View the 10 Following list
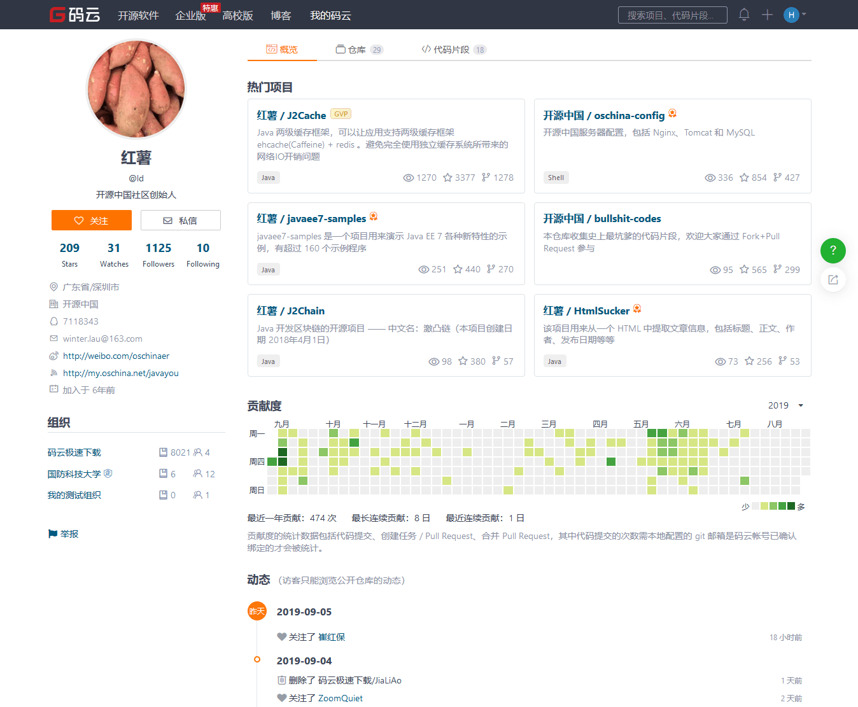The height and width of the screenshot is (707, 858). pyautogui.click(x=203, y=255)
